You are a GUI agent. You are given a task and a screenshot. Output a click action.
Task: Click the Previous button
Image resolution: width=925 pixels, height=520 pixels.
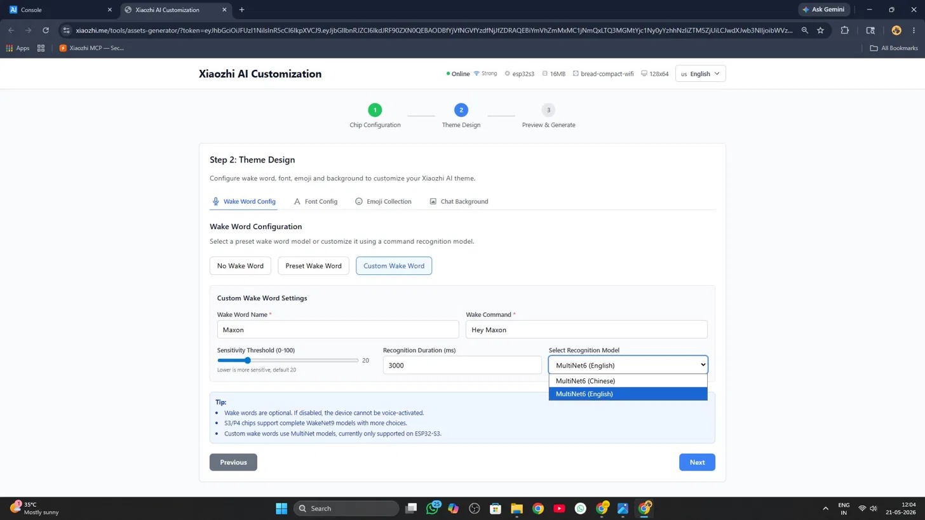(233, 462)
